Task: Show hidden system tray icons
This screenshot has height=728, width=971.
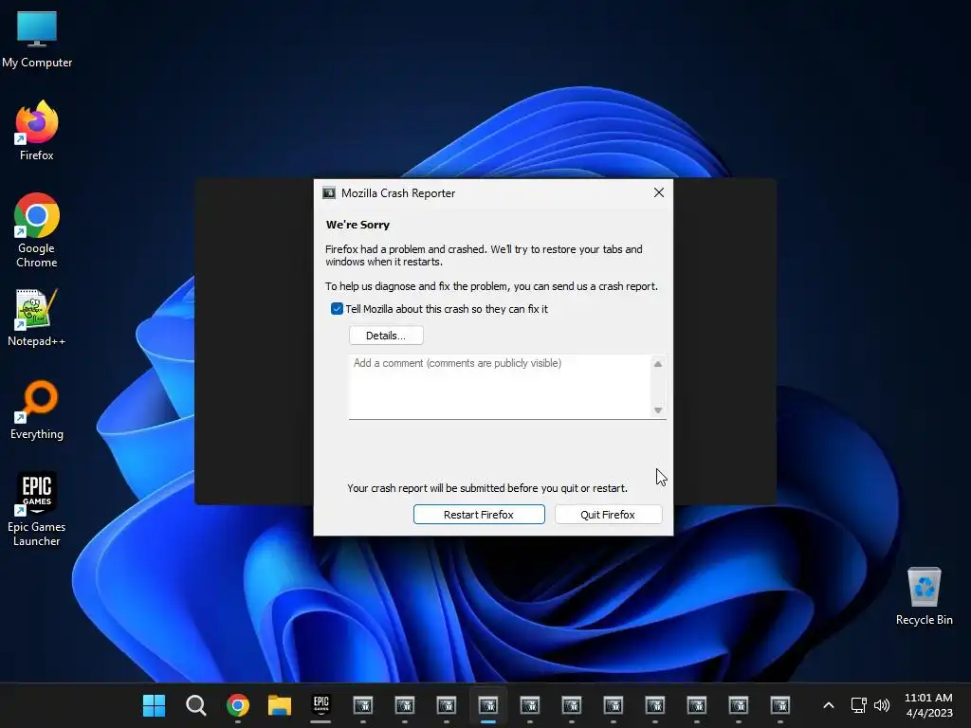Action: (829, 705)
